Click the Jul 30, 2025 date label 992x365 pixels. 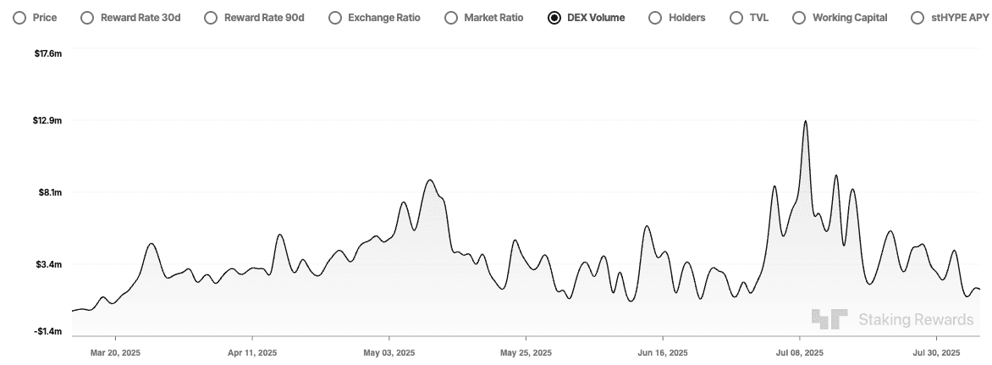935,352
